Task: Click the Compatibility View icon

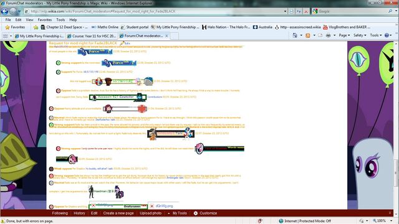Action: click(x=292, y=11)
